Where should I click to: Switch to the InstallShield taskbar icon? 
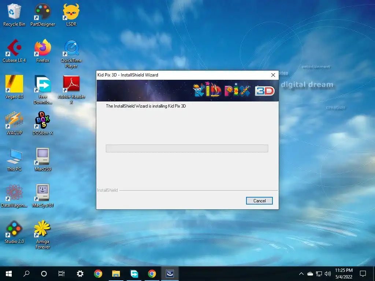pyautogui.click(x=170, y=274)
